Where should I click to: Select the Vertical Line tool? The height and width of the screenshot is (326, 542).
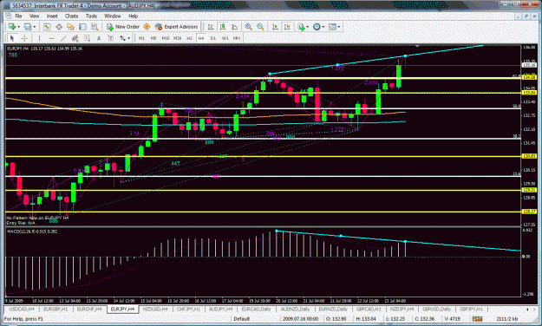point(39,38)
